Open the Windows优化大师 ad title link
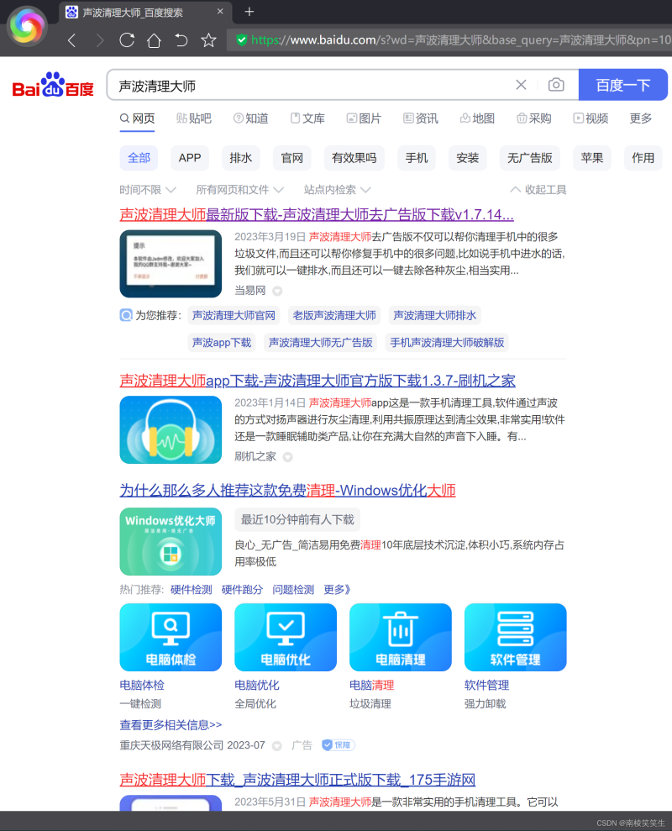Screen dimensions: 672x831 tap(288, 490)
